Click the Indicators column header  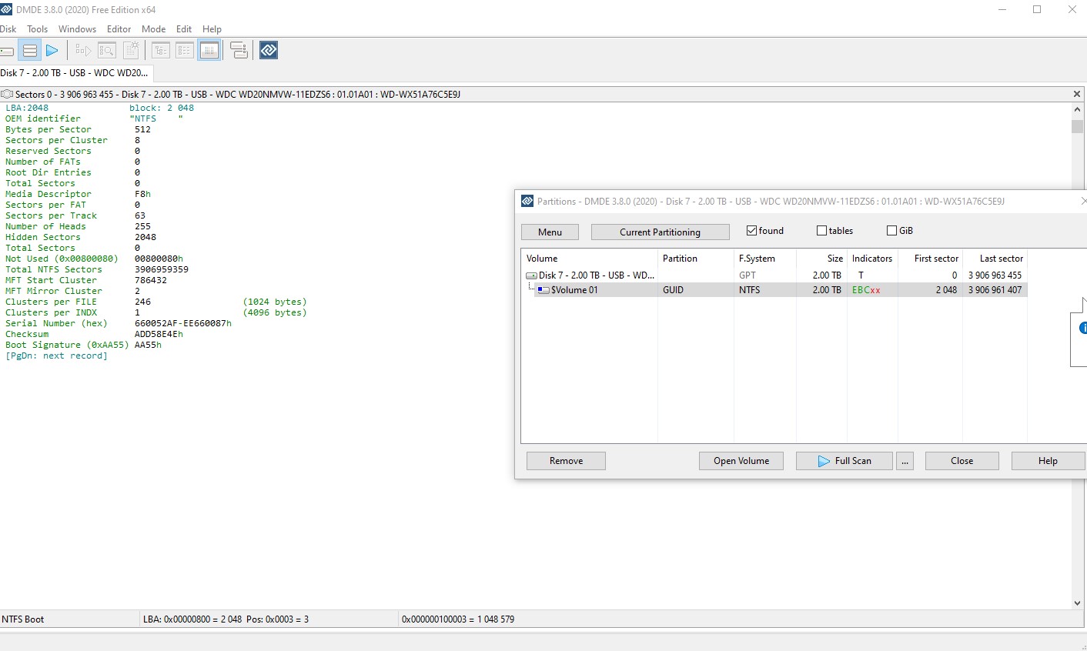(x=872, y=259)
